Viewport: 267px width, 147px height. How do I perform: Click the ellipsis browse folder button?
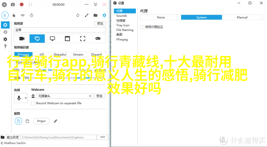102,137
